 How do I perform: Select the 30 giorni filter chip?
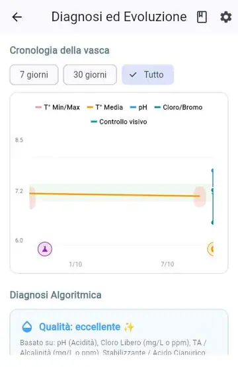tap(90, 75)
